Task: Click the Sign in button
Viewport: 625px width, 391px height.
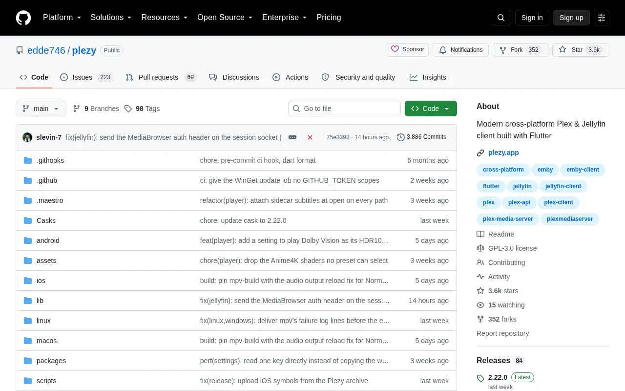Action: point(532,18)
